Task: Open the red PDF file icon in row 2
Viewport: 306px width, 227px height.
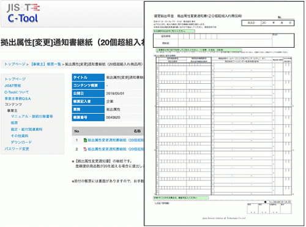Action: click(x=85, y=149)
